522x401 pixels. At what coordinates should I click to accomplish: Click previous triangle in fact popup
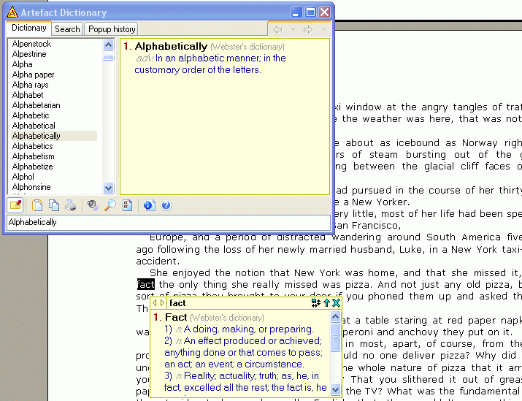point(155,303)
